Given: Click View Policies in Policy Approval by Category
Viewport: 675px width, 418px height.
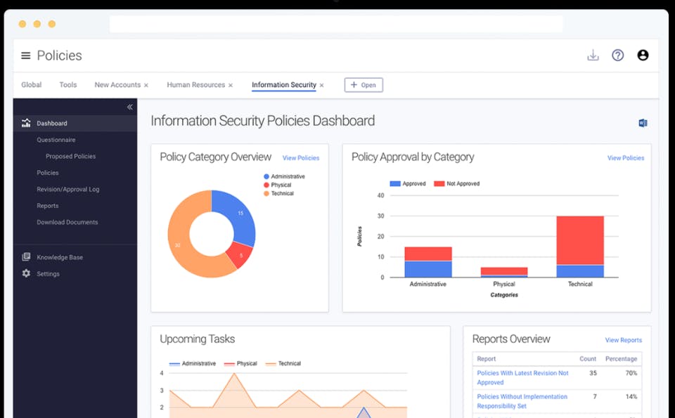Looking at the screenshot, I should pos(626,158).
